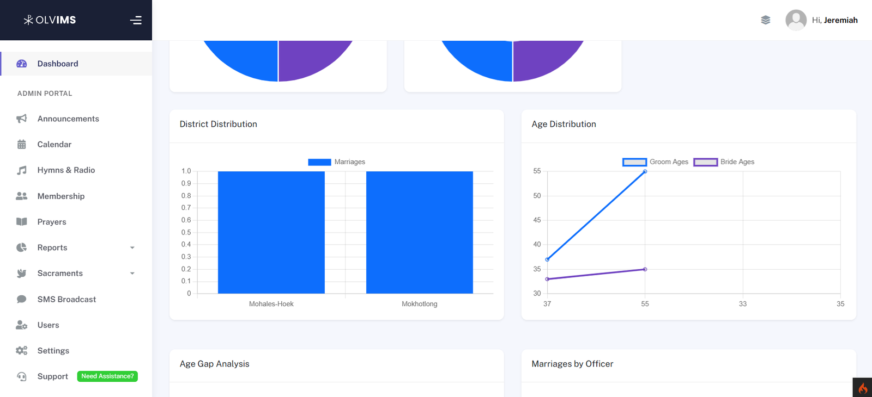Open the Jeremiah user profile menu

(x=821, y=20)
